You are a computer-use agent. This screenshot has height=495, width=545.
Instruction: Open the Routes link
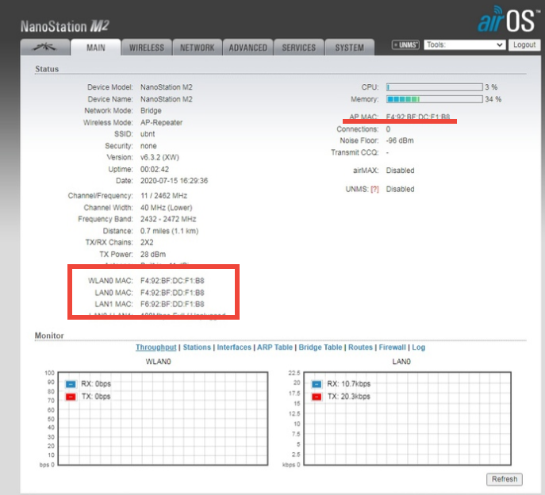[360, 347]
